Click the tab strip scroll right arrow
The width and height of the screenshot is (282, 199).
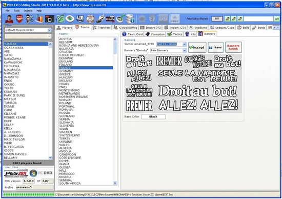[278, 28]
